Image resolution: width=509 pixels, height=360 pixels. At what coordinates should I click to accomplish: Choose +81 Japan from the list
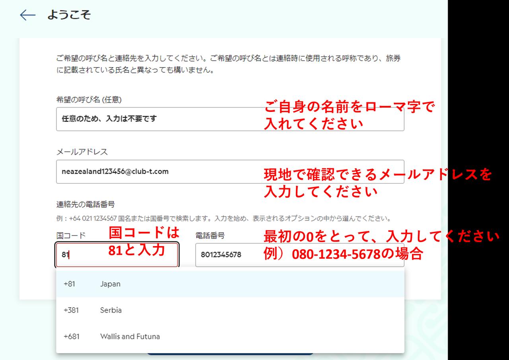230,284
